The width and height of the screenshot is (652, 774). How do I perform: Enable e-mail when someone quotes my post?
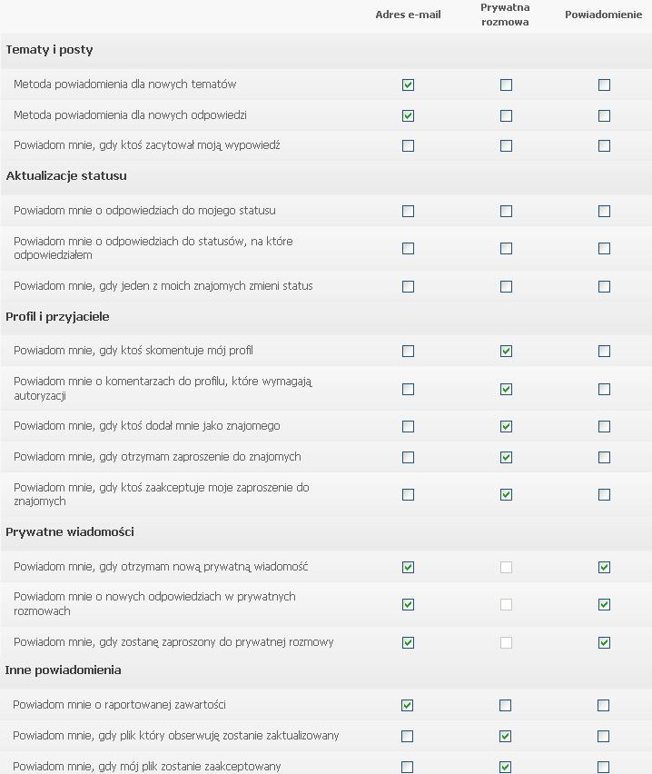[408, 145]
